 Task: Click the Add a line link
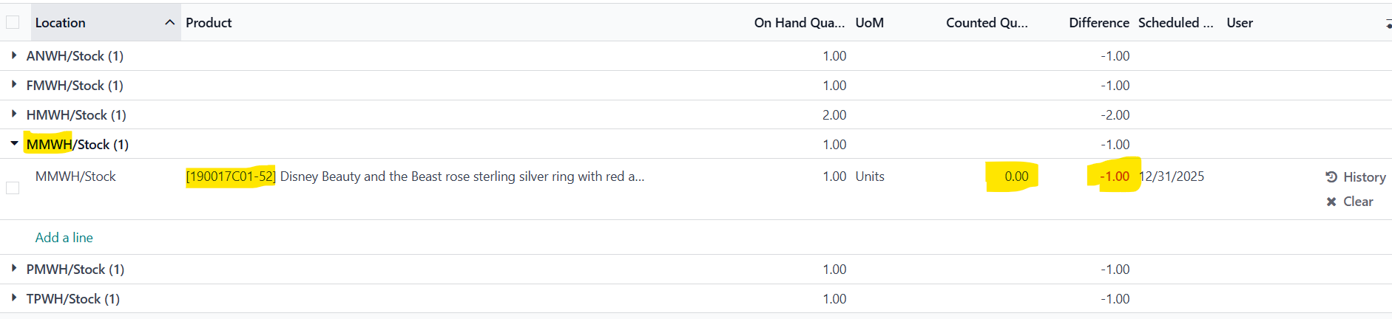pyautogui.click(x=64, y=238)
